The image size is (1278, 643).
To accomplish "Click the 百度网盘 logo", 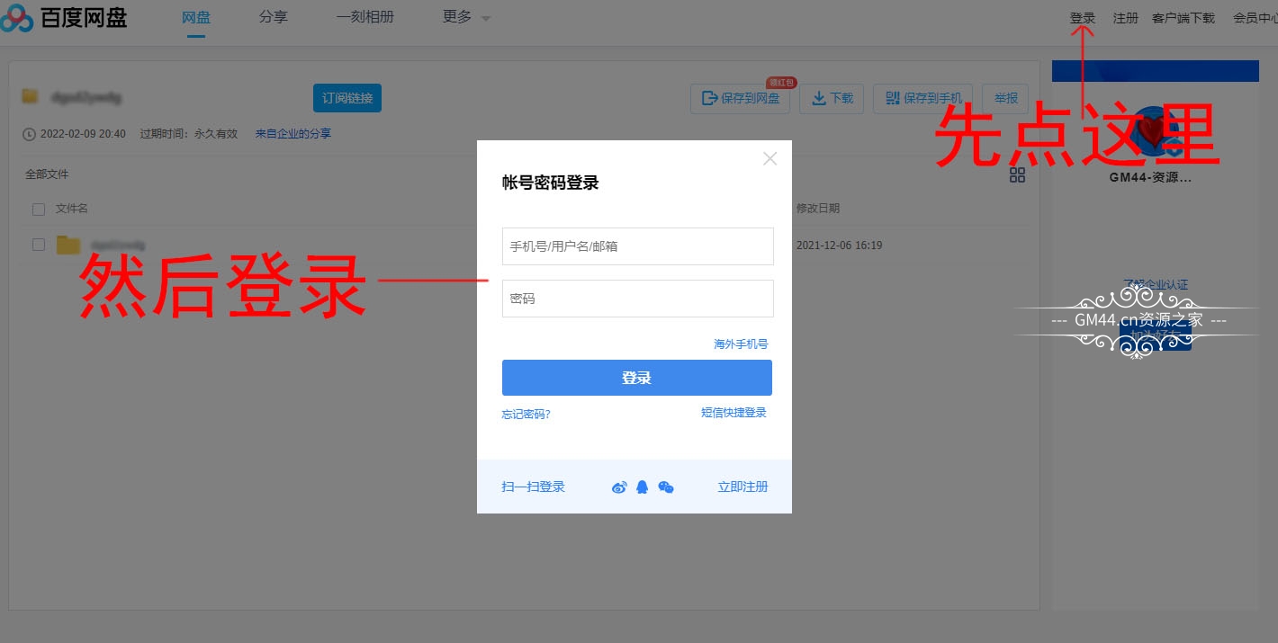I will 65,18.
